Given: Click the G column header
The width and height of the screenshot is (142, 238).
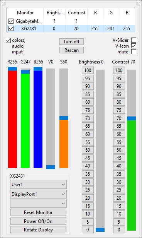Looking at the screenshot, I should coord(111,13).
